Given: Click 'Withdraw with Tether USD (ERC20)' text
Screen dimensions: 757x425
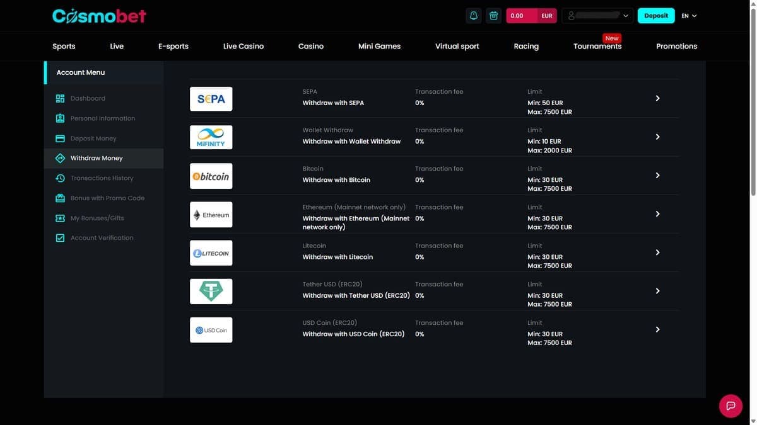Looking at the screenshot, I should (356, 295).
